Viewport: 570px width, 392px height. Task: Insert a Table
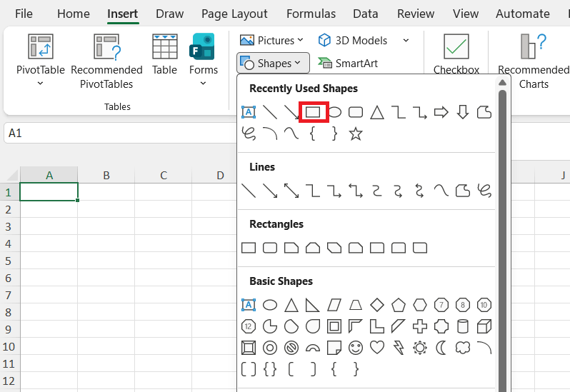[x=164, y=54]
